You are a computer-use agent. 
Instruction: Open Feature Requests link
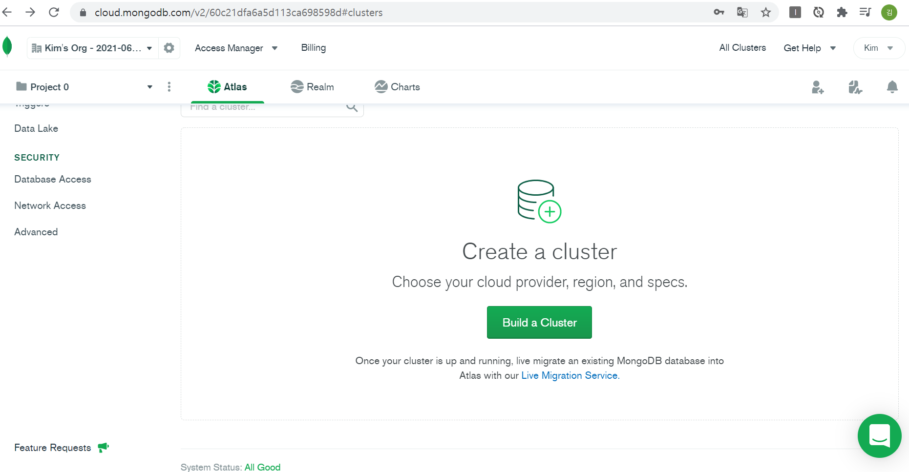click(53, 448)
